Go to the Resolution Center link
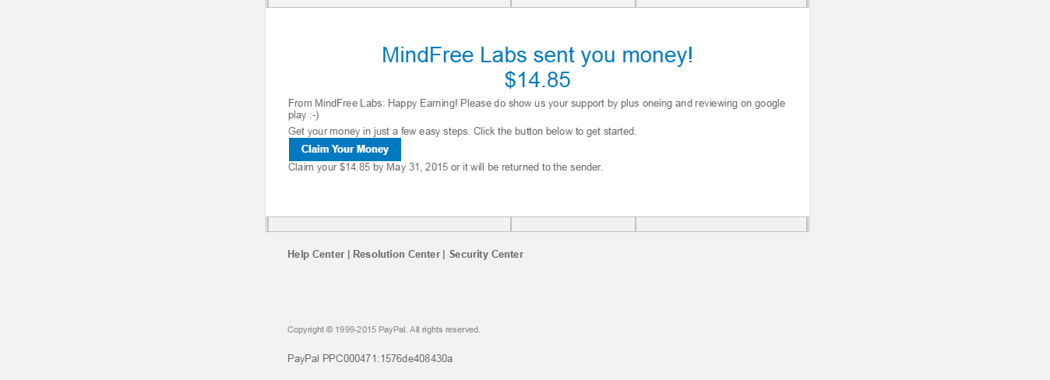This screenshot has height=380, width=1050. point(396,255)
